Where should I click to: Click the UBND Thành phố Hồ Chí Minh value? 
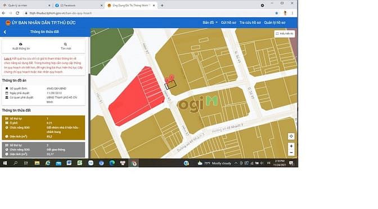pyautogui.click(x=62, y=99)
